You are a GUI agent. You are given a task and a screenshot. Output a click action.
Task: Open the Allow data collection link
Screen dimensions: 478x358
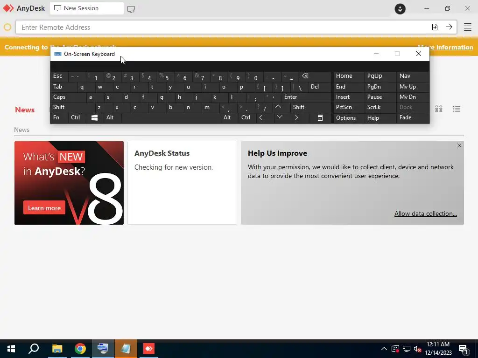(426, 213)
